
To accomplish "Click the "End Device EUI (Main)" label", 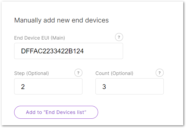I will (39, 38).
